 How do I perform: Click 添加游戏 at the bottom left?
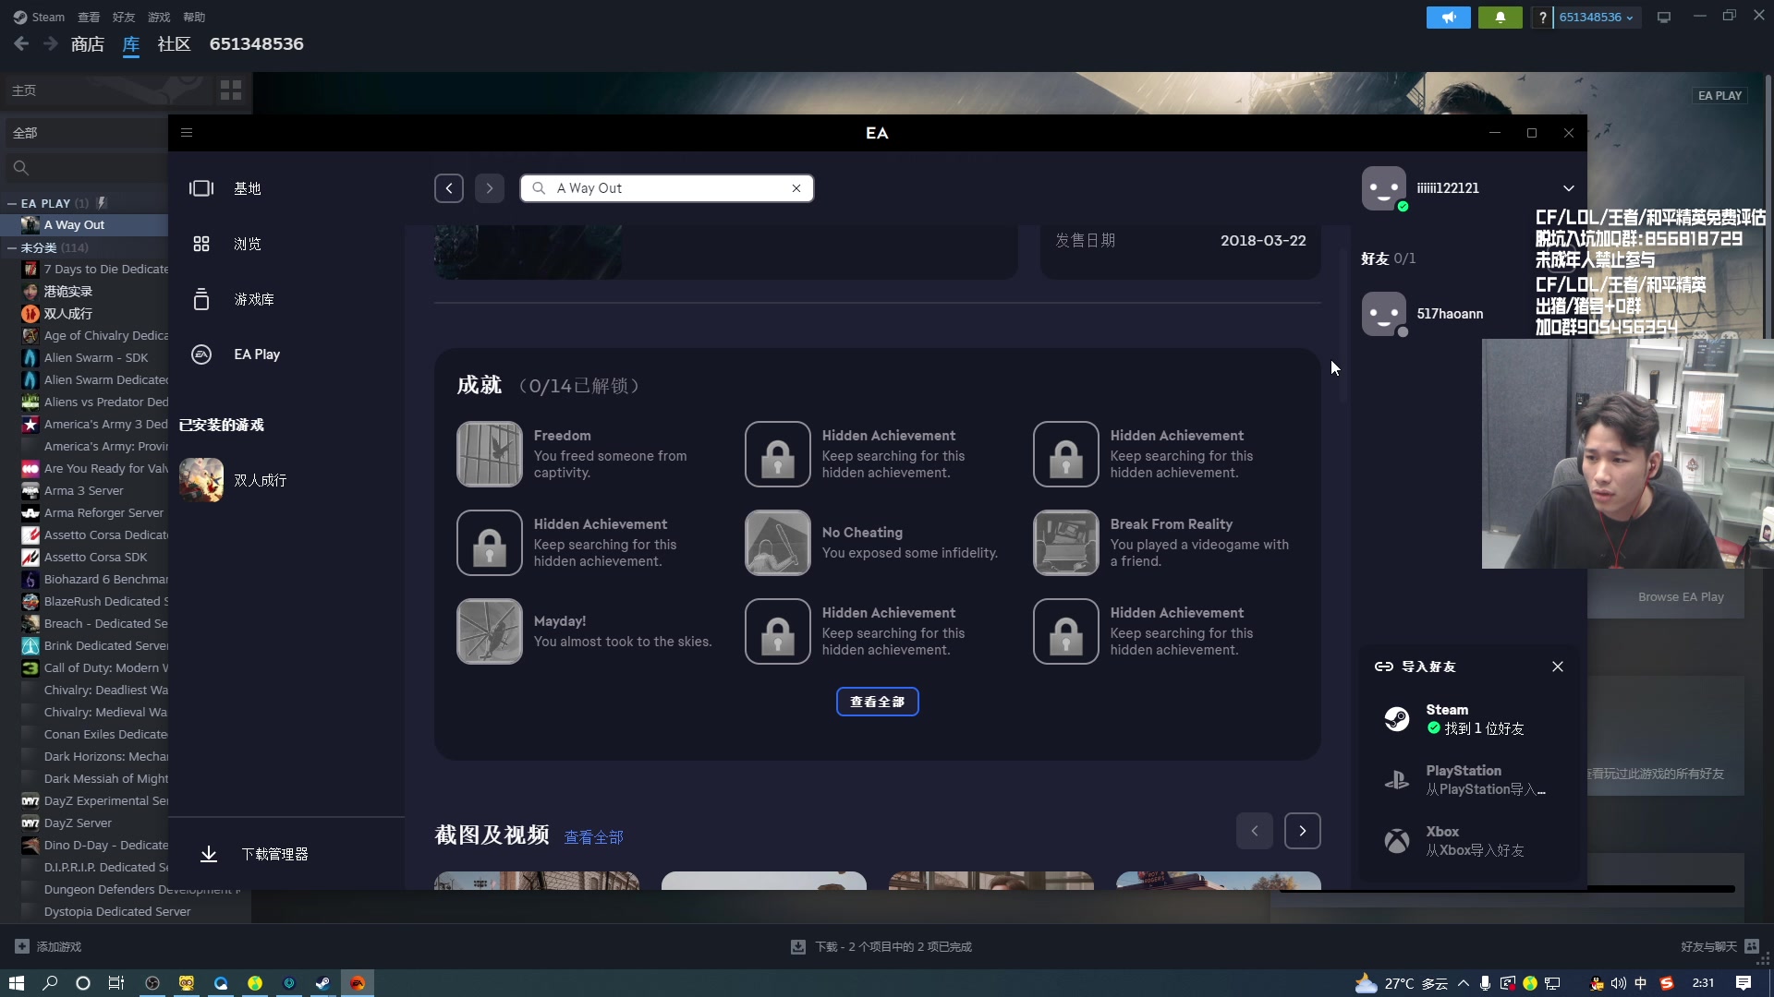[48, 946]
